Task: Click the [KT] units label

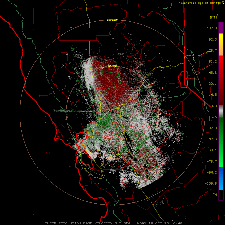Action: (213, 17)
